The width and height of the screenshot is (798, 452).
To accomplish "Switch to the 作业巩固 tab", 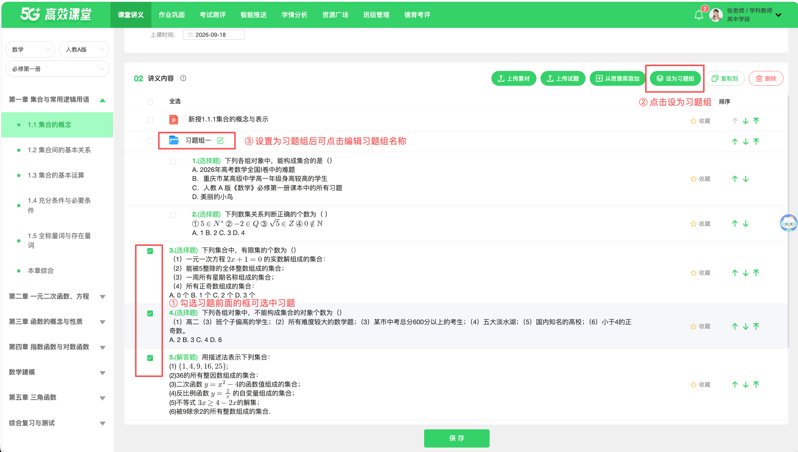I will 172,15.
